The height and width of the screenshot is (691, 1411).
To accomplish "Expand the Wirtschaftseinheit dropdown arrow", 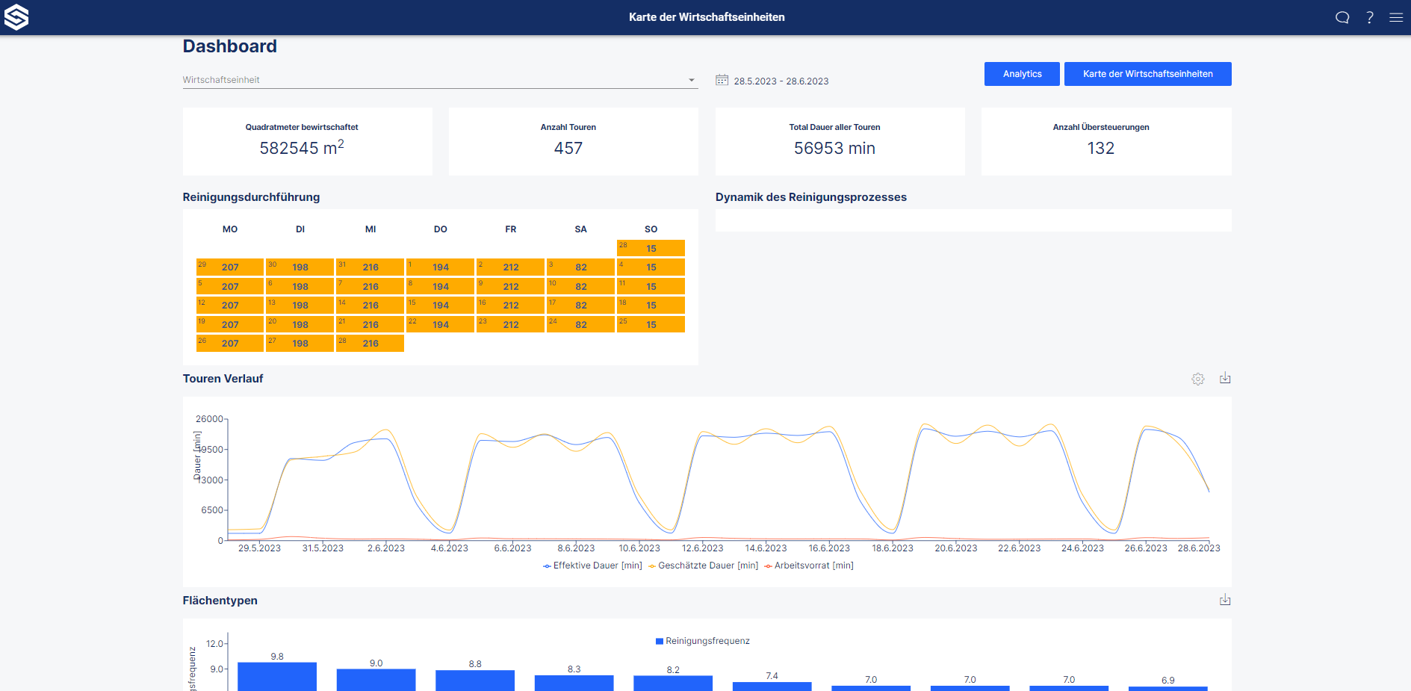I will (x=691, y=80).
